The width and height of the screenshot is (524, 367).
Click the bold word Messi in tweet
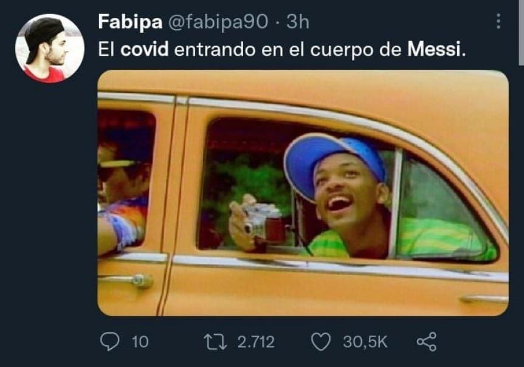click(435, 49)
